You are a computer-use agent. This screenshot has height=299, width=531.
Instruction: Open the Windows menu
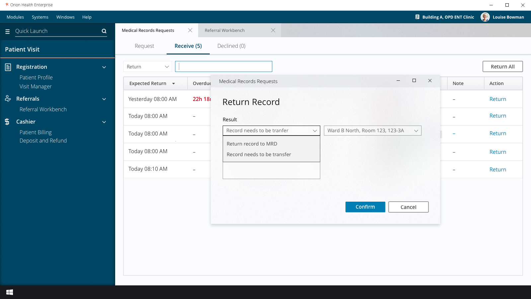click(65, 17)
